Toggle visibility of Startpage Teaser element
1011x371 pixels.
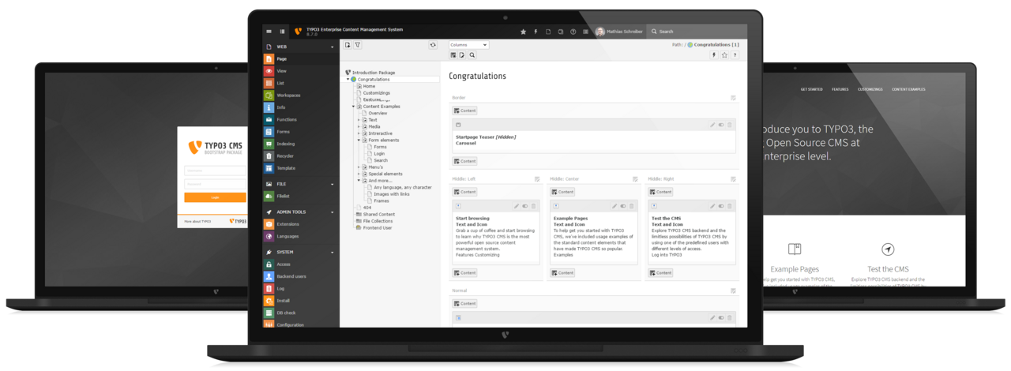pos(720,125)
